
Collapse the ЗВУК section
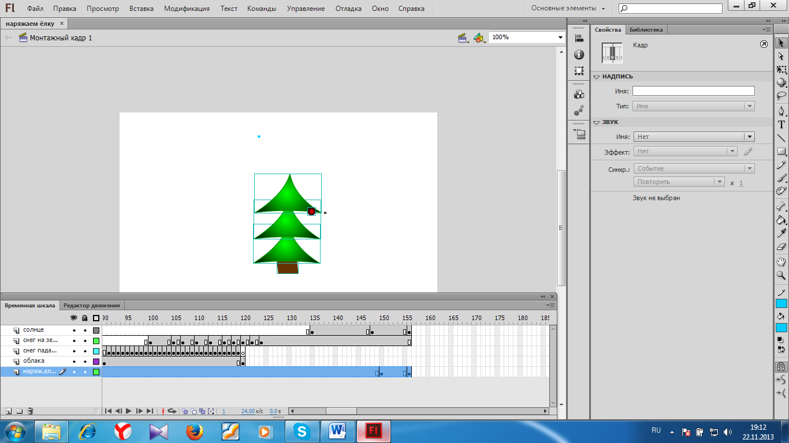click(x=597, y=122)
